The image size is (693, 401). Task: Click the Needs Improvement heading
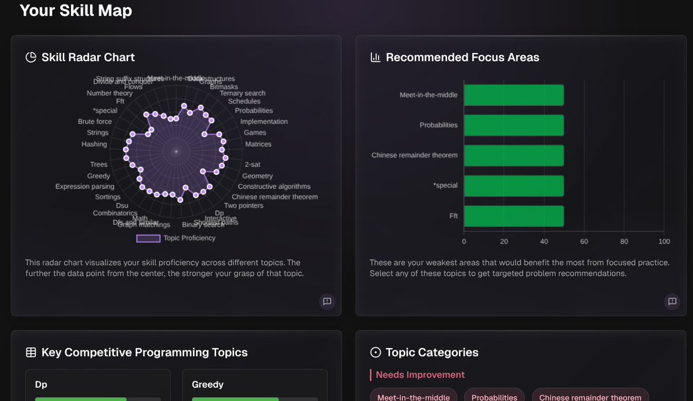point(420,374)
